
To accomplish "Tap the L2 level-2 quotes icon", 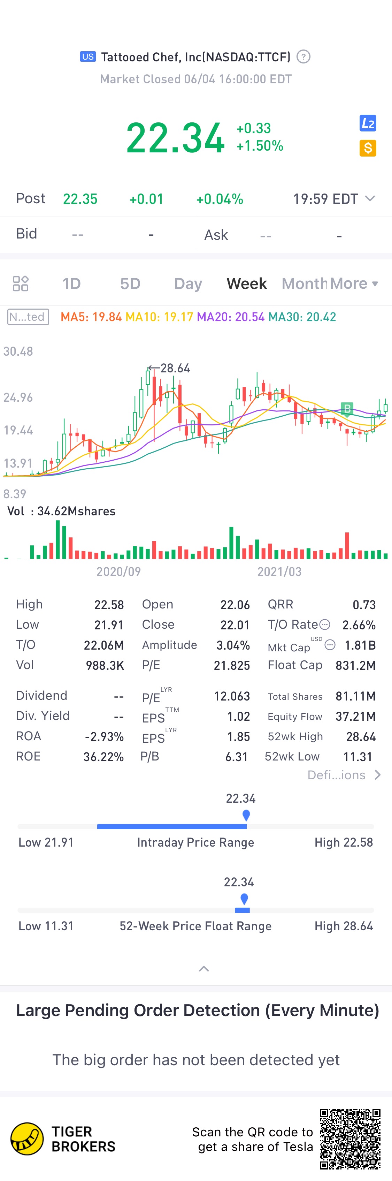I will [x=368, y=123].
